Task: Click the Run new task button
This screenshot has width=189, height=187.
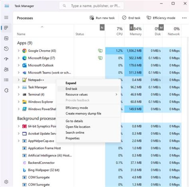Action: (102, 18)
